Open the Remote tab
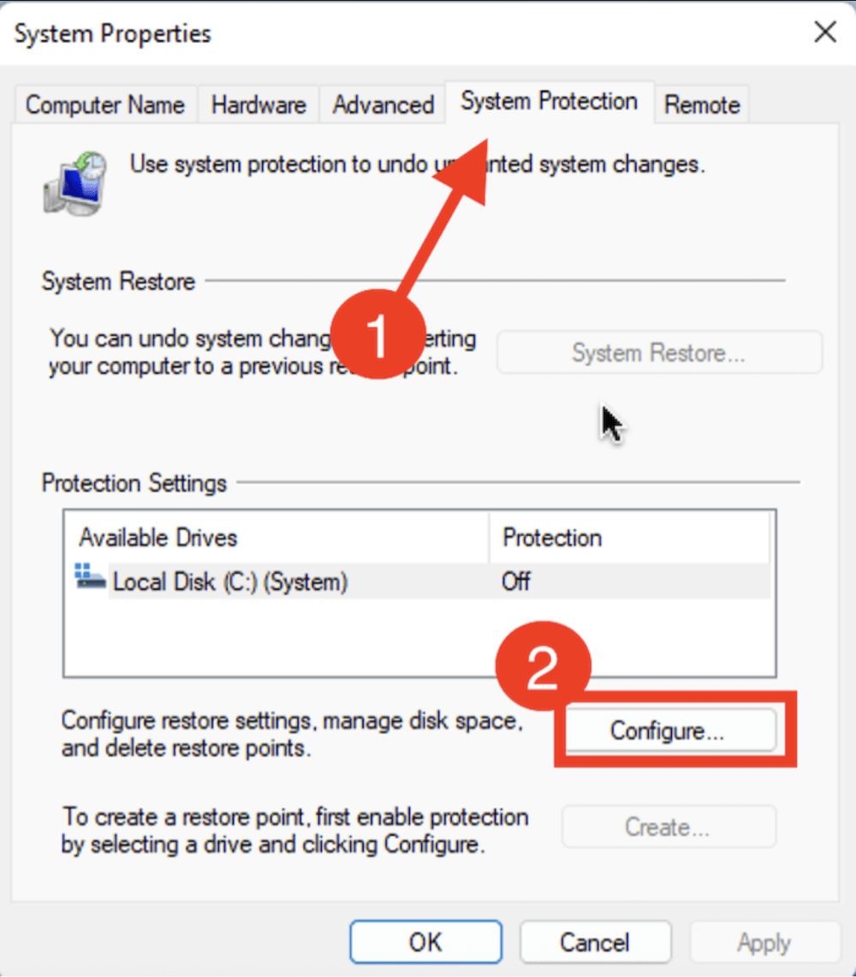This screenshot has width=856, height=977. (x=702, y=104)
